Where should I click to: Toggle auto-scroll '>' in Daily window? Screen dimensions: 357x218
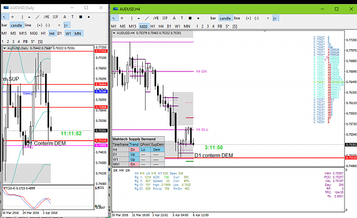click(59, 25)
